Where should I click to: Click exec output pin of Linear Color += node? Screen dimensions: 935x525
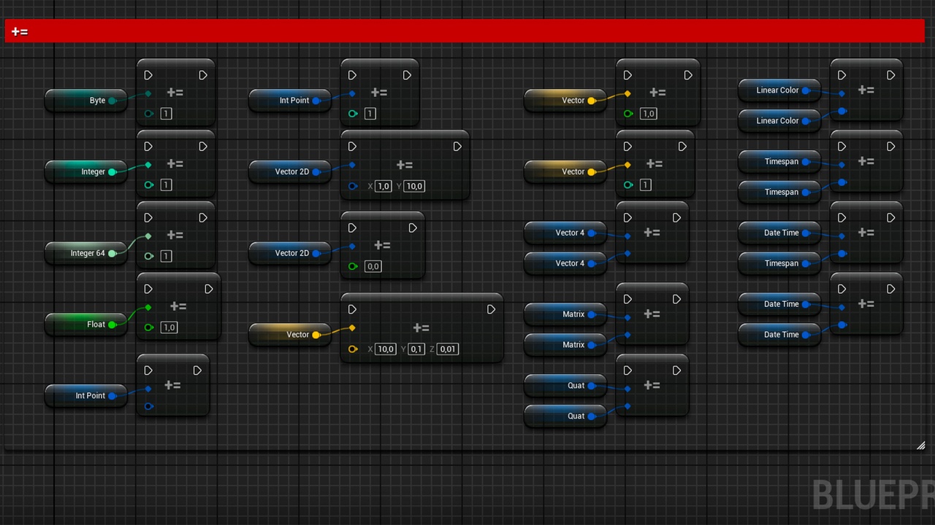point(891,75)
